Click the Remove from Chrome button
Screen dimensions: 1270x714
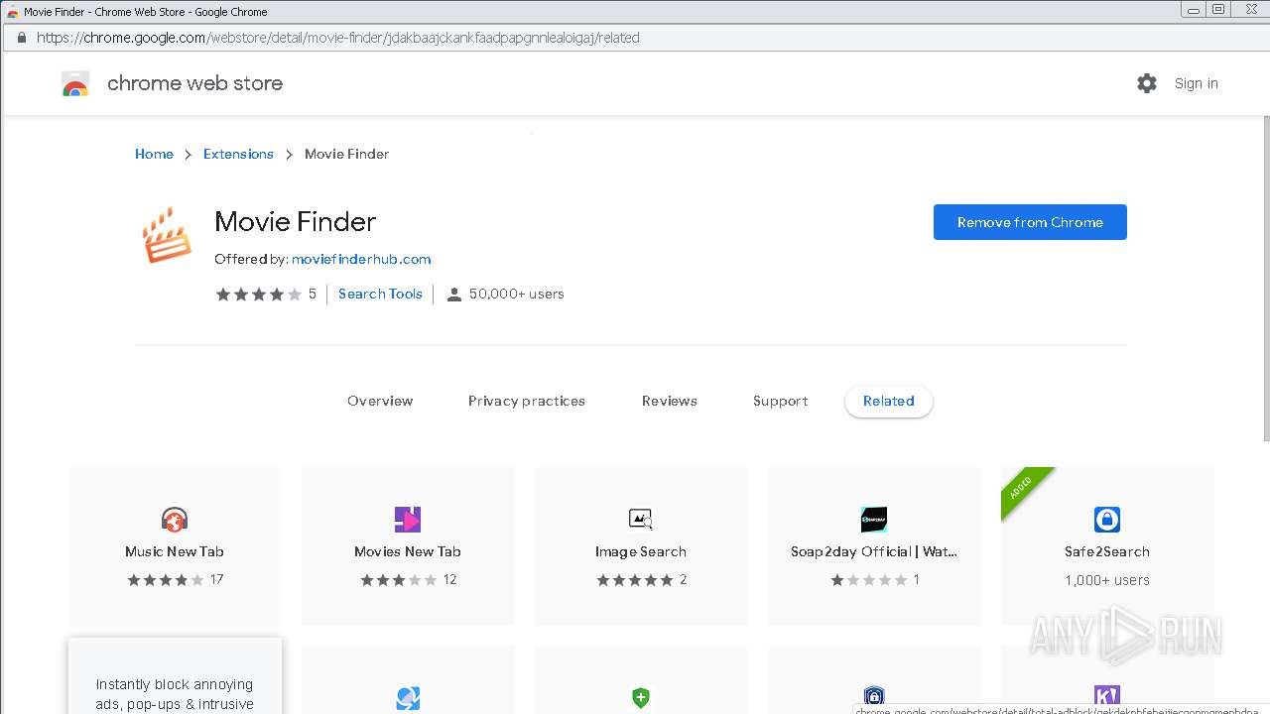tap(1030, 222)
